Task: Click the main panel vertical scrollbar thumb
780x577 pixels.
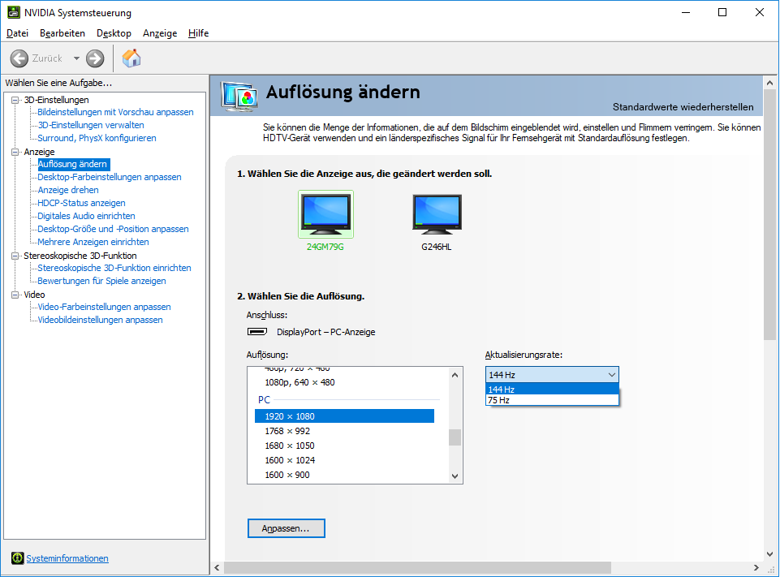Action: pos(770,215)
